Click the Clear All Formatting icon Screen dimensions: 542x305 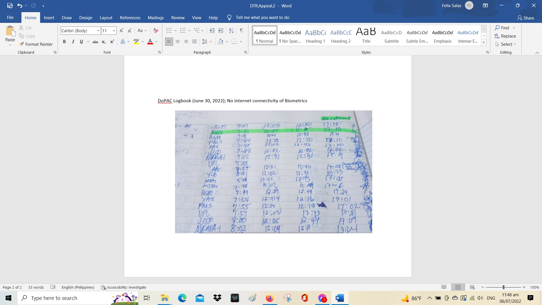pos(156,30)
